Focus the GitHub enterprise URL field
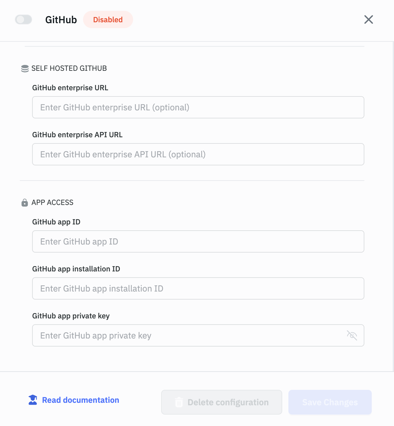The width and height of the screenshot is (394, 426). [198, 107]
